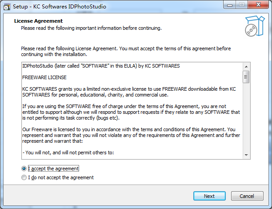Select "I accept the agreement" option
Viewport: 272px width, 209px height.
click(x=24, y=169)
